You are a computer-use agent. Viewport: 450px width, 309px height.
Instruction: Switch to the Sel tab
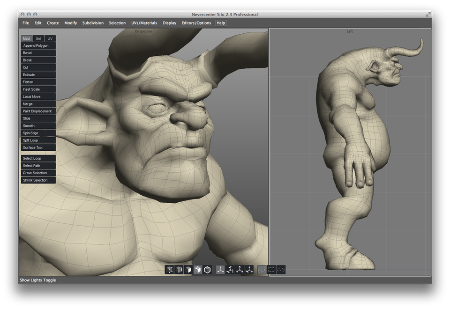click(x=38, y=38)
